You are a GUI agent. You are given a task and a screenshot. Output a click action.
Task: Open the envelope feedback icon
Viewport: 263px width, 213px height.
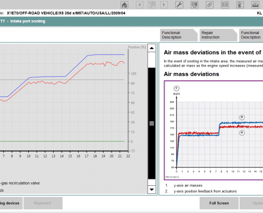point(225,5)
